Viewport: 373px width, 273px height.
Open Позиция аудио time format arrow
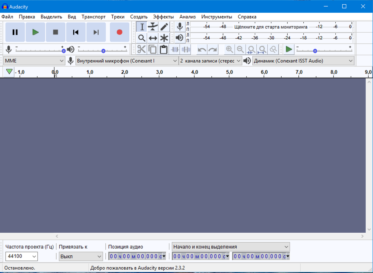[164, 256]
